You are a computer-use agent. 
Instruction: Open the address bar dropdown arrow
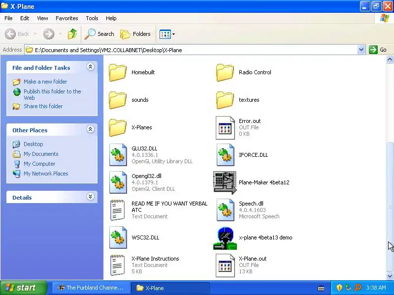(361, 50)
